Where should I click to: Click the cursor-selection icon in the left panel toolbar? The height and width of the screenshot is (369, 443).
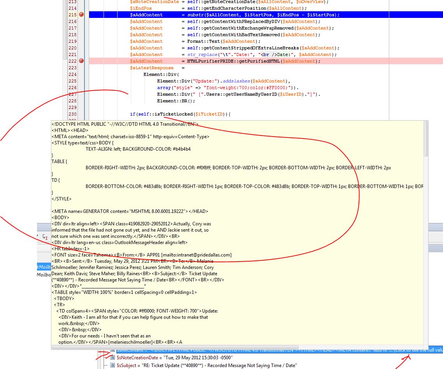[45, 237]
